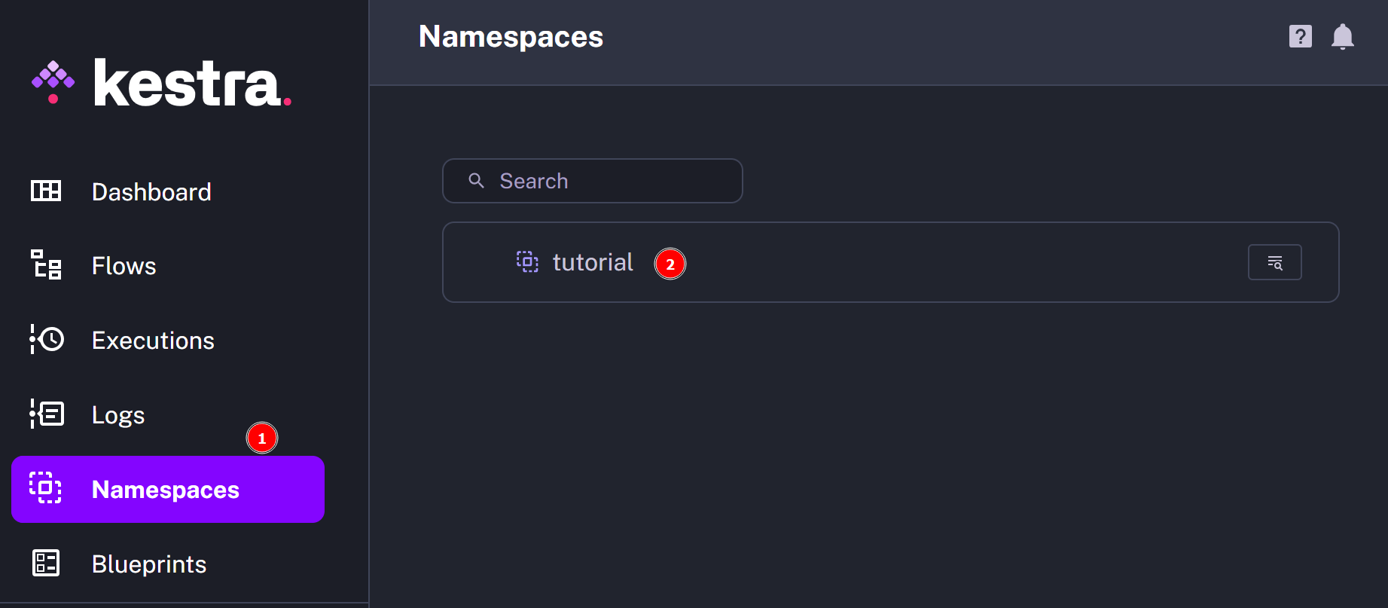This screenshot has height=608, width=1388.
Task: Click the namespace icon beside tutorial
Action: click(x=527, y=261)
